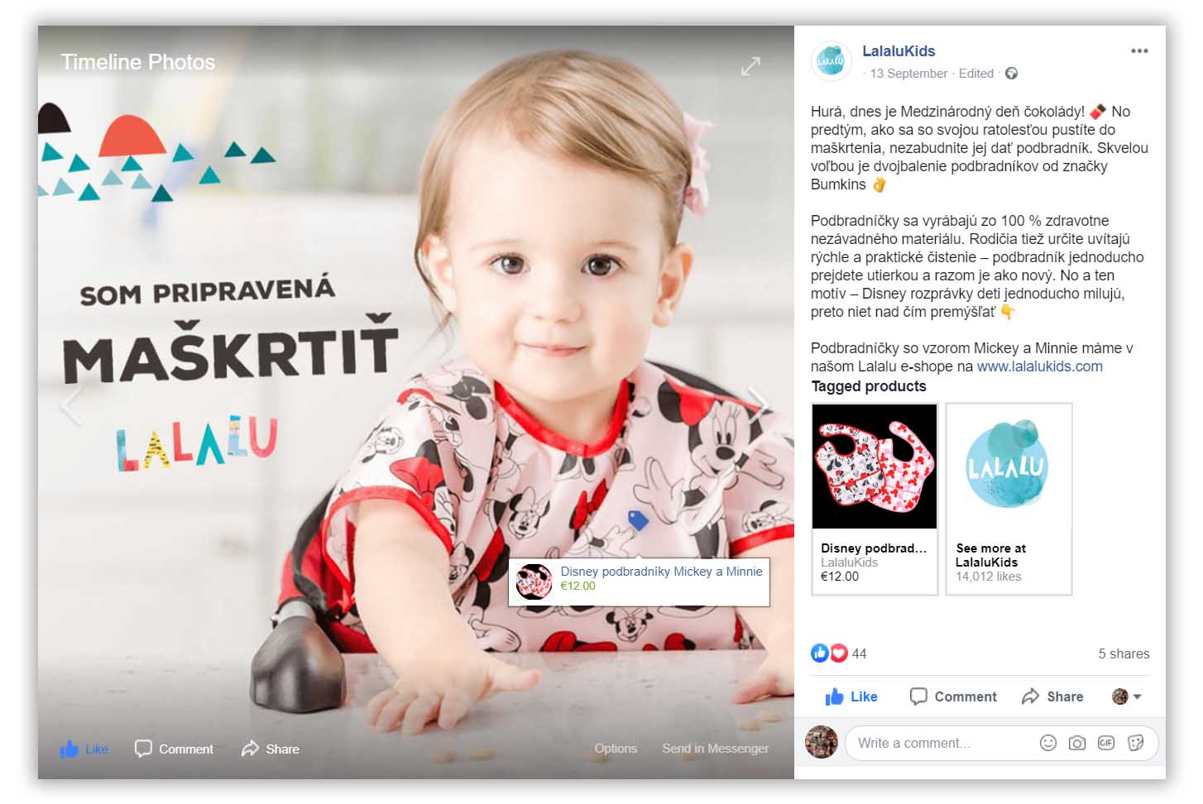Click the Share button in sidebar

pyautogui.click(x=1052, y=696)
